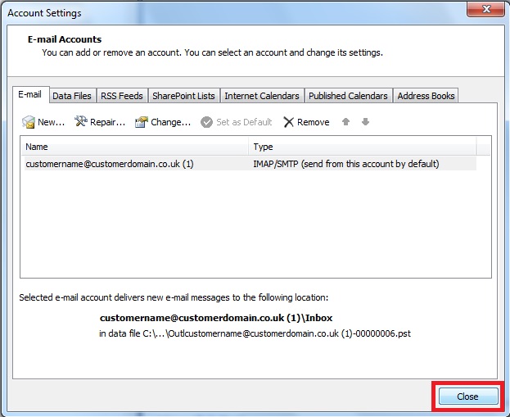Switch to the E-mail tab
Viewport: 510px width, 417px height.
click(x=30, y=95)
